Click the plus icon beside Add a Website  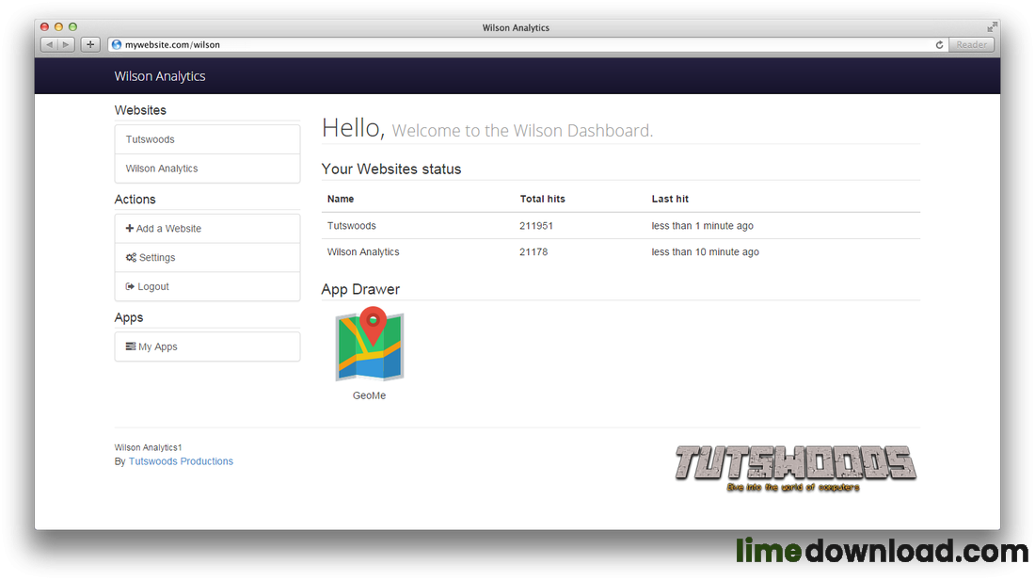pos(130,228)
